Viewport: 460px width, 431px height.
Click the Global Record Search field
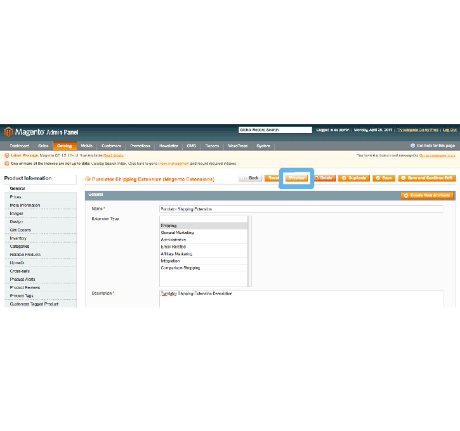(275, 130)
